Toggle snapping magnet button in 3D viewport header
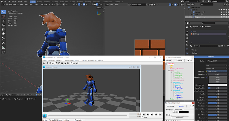The height and width of the screenshot is (121, 229). 57,5
